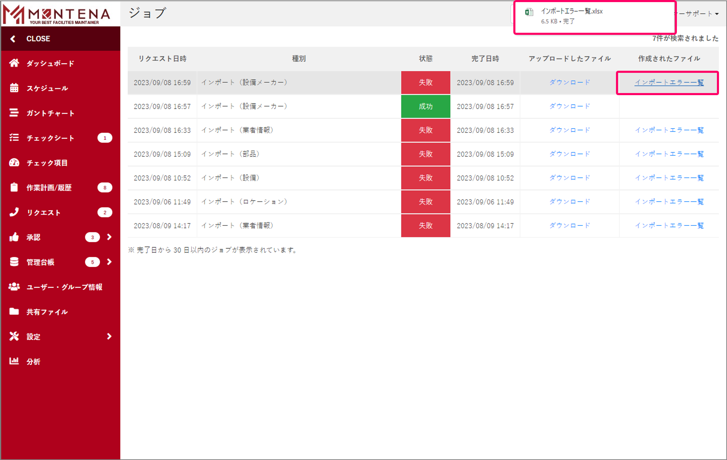
Task: Click the clipboard icon for 作業計画/履歴
Action: [x=14, y=187]
